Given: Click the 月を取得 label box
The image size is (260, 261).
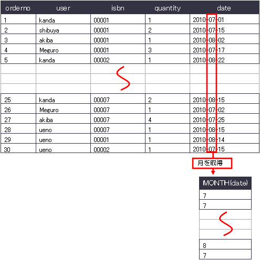Looking at the screenshot, I should pos(212,163).
